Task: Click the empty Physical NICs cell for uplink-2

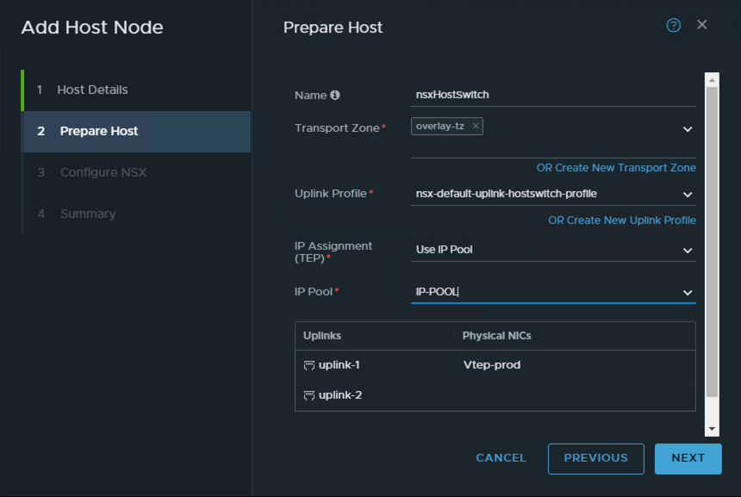Action: click(x=574, y=395)
